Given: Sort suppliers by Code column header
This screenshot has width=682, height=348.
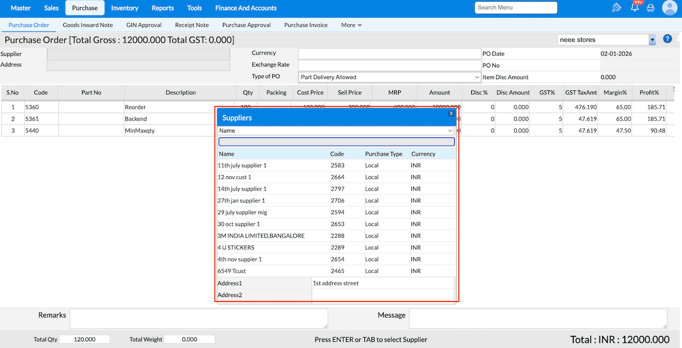Looking at the screenshot, I should coord(337,154).
